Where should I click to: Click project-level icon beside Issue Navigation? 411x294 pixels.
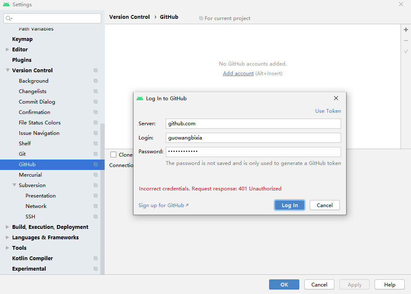click(96, 133)
